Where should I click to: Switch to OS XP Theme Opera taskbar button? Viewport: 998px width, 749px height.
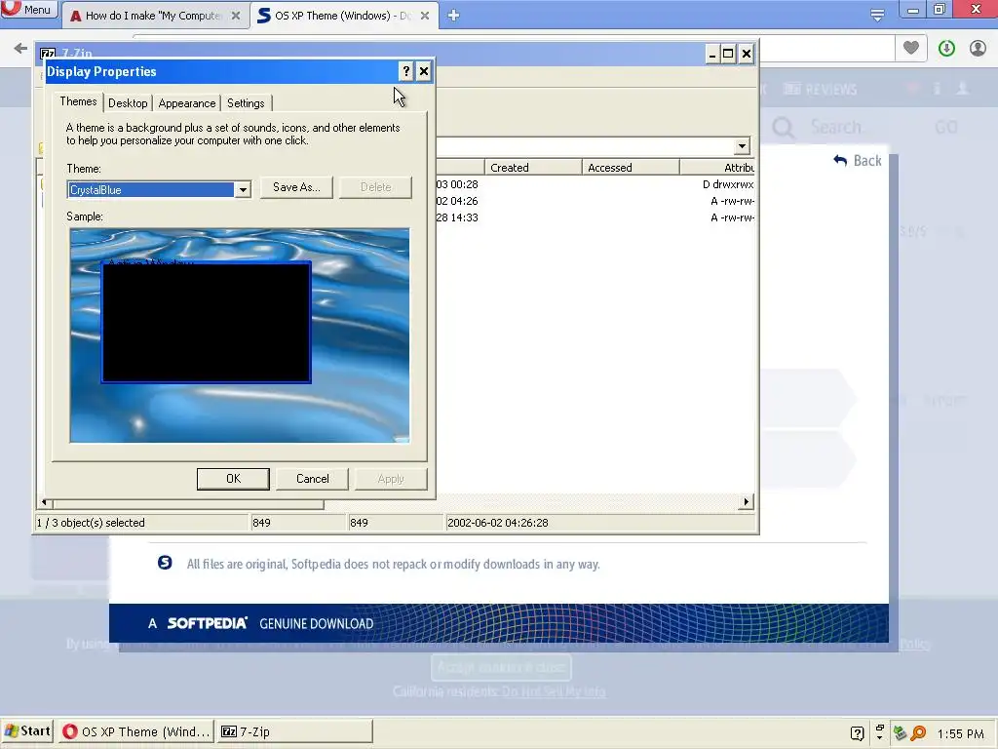click(136, 731)
